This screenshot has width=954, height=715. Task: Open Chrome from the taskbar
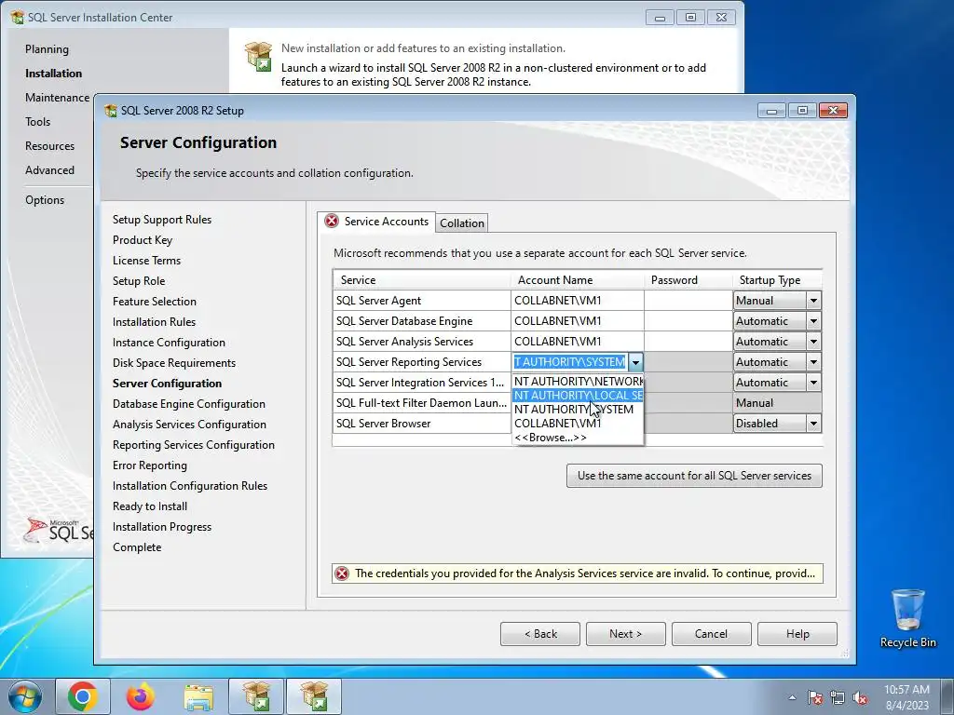tap(83, 696)
